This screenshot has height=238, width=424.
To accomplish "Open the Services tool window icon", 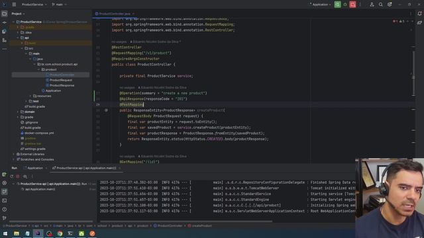I will pos(5,183).
